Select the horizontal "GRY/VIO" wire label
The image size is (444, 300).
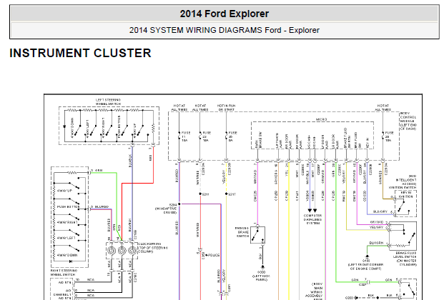pos(377,222)
